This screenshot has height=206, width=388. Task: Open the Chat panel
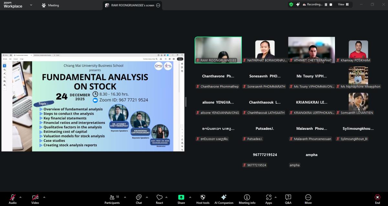coord(139,199)
